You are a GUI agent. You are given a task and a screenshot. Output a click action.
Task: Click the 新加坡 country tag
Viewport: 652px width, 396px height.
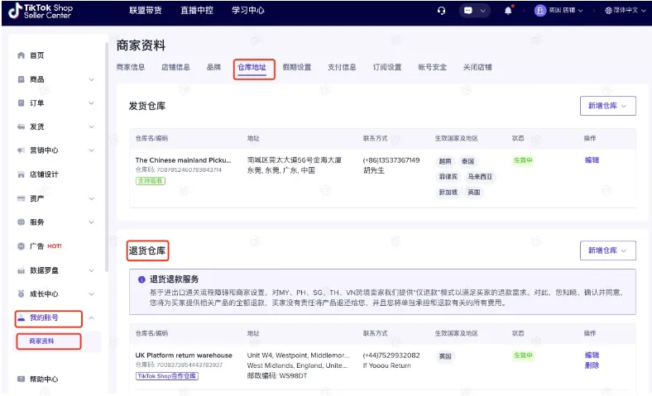coord(448,192)
